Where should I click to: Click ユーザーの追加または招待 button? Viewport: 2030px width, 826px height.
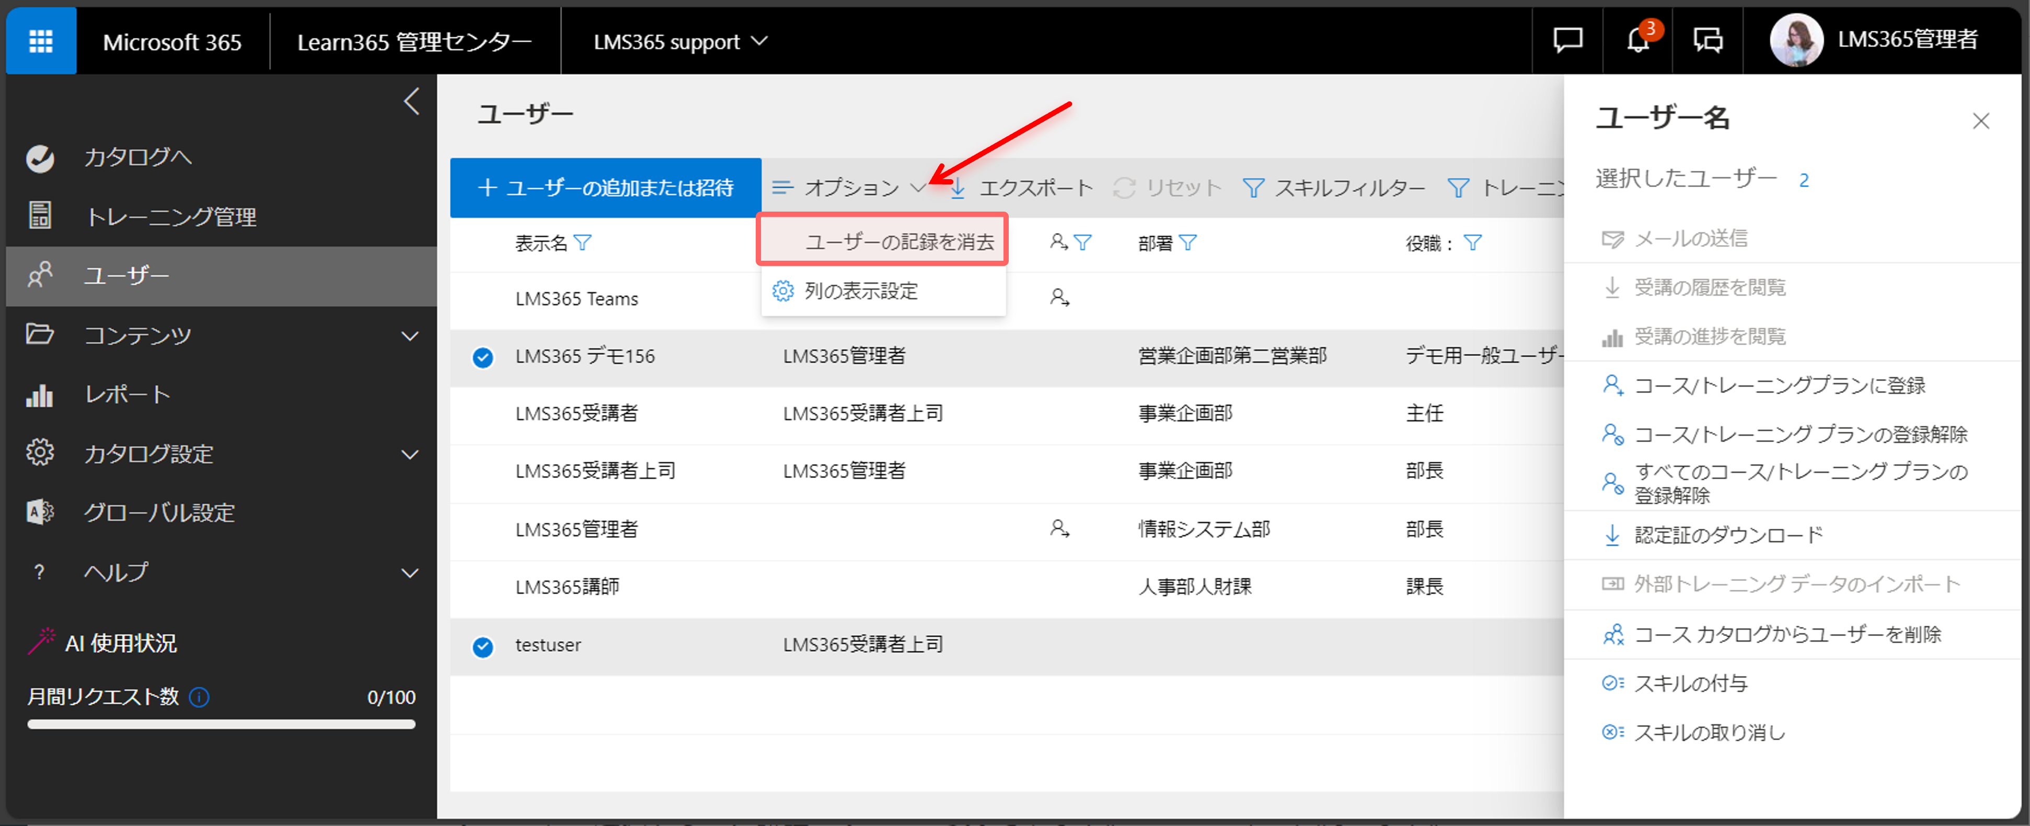click(605, 188)
